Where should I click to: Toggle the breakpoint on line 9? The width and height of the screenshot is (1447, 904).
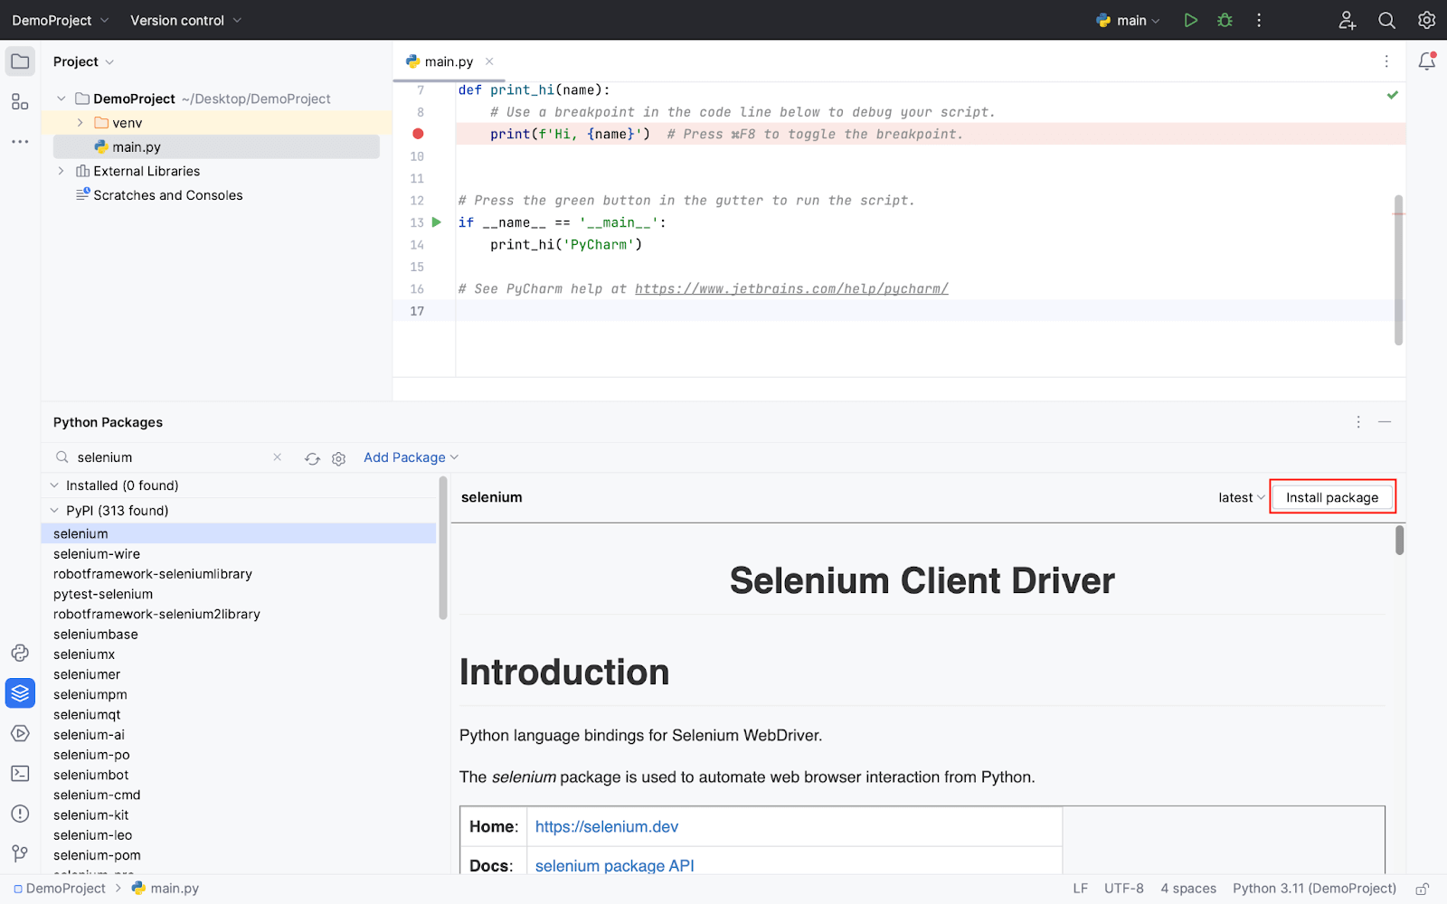click(418, 134)
